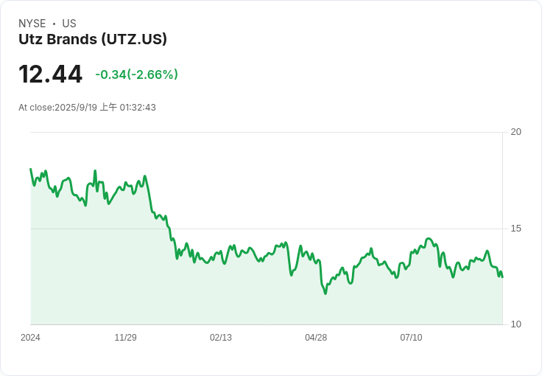Click the chart line's lowest dip near 04/28
Screen dimensions: 542x376
(325, 293)
